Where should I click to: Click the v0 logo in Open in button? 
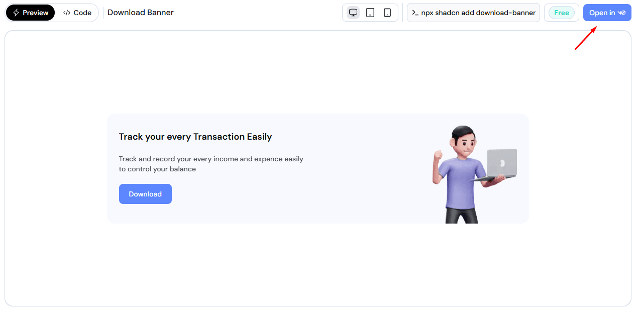(621, 13)
